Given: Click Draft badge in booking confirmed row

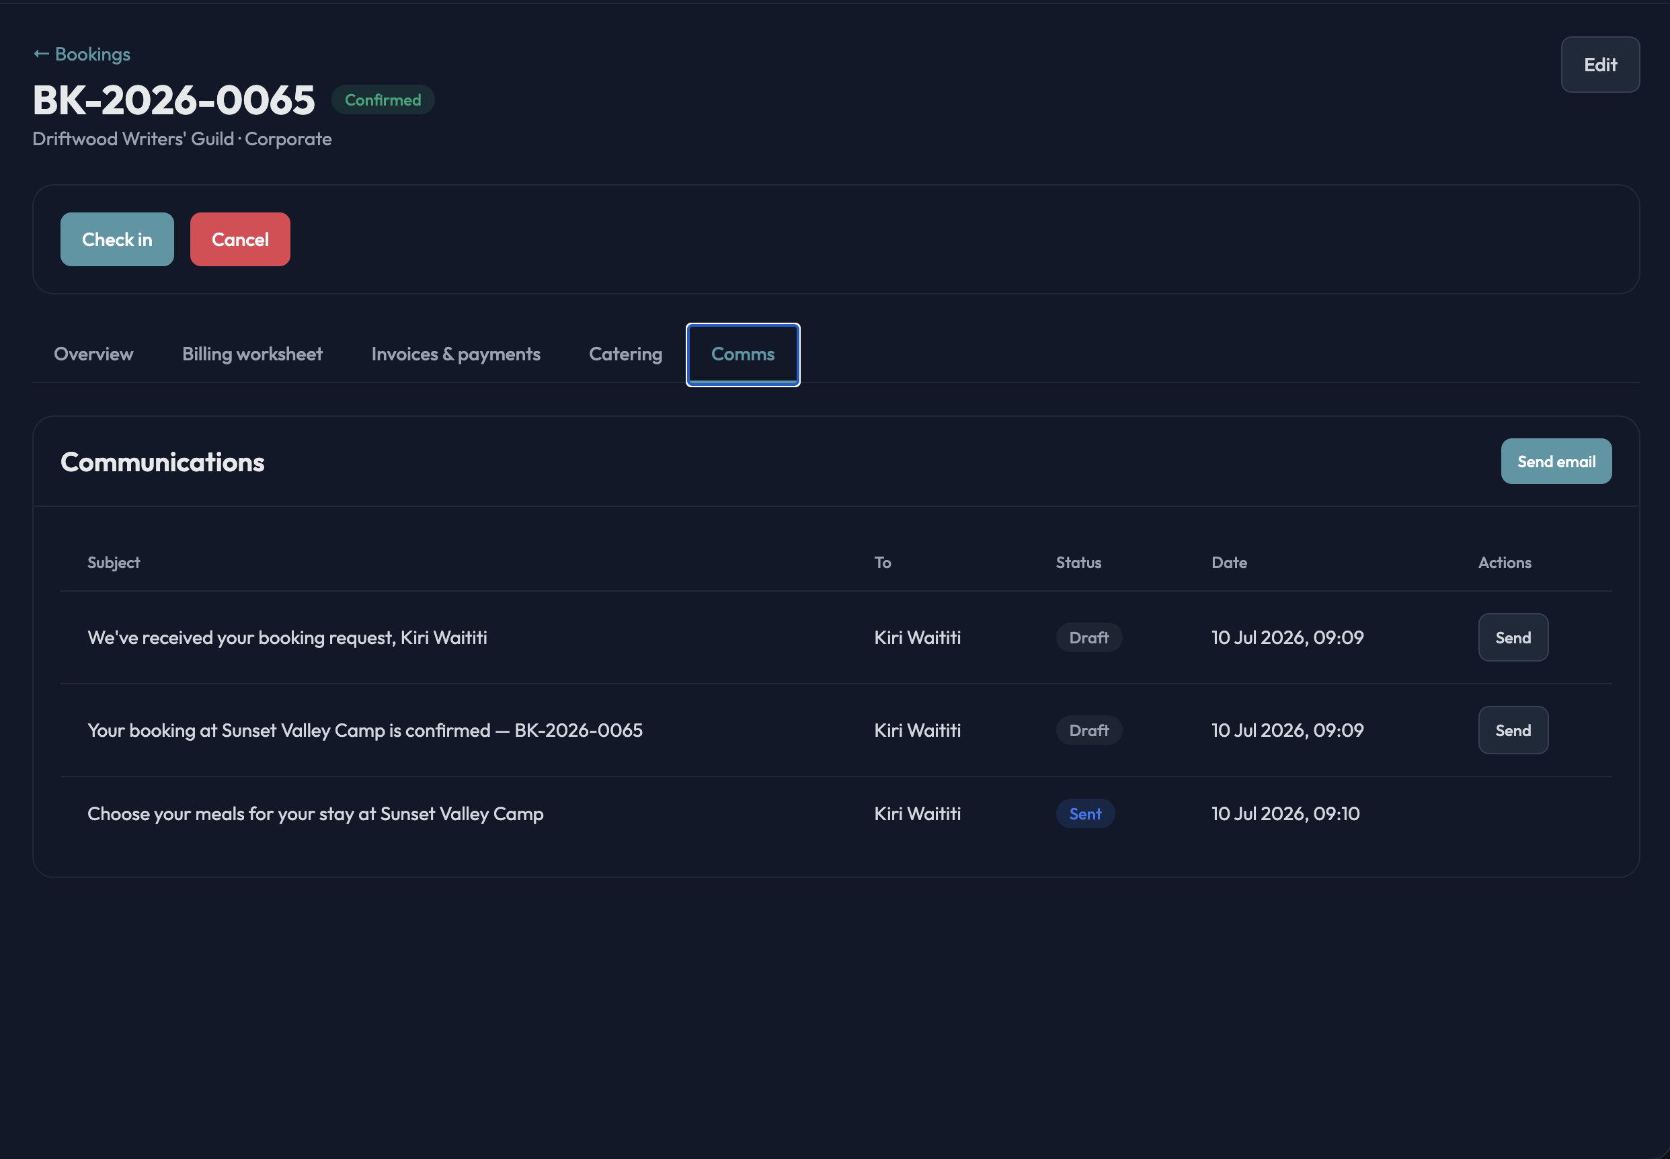Looking at the screenshot, I should [x=1088, y=731].
